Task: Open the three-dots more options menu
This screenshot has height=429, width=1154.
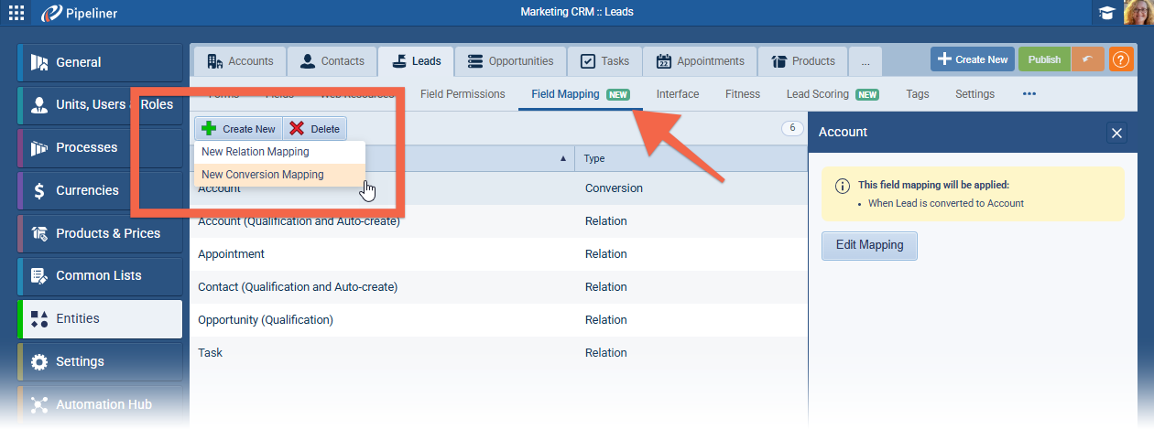Action: pos(1029,94)
